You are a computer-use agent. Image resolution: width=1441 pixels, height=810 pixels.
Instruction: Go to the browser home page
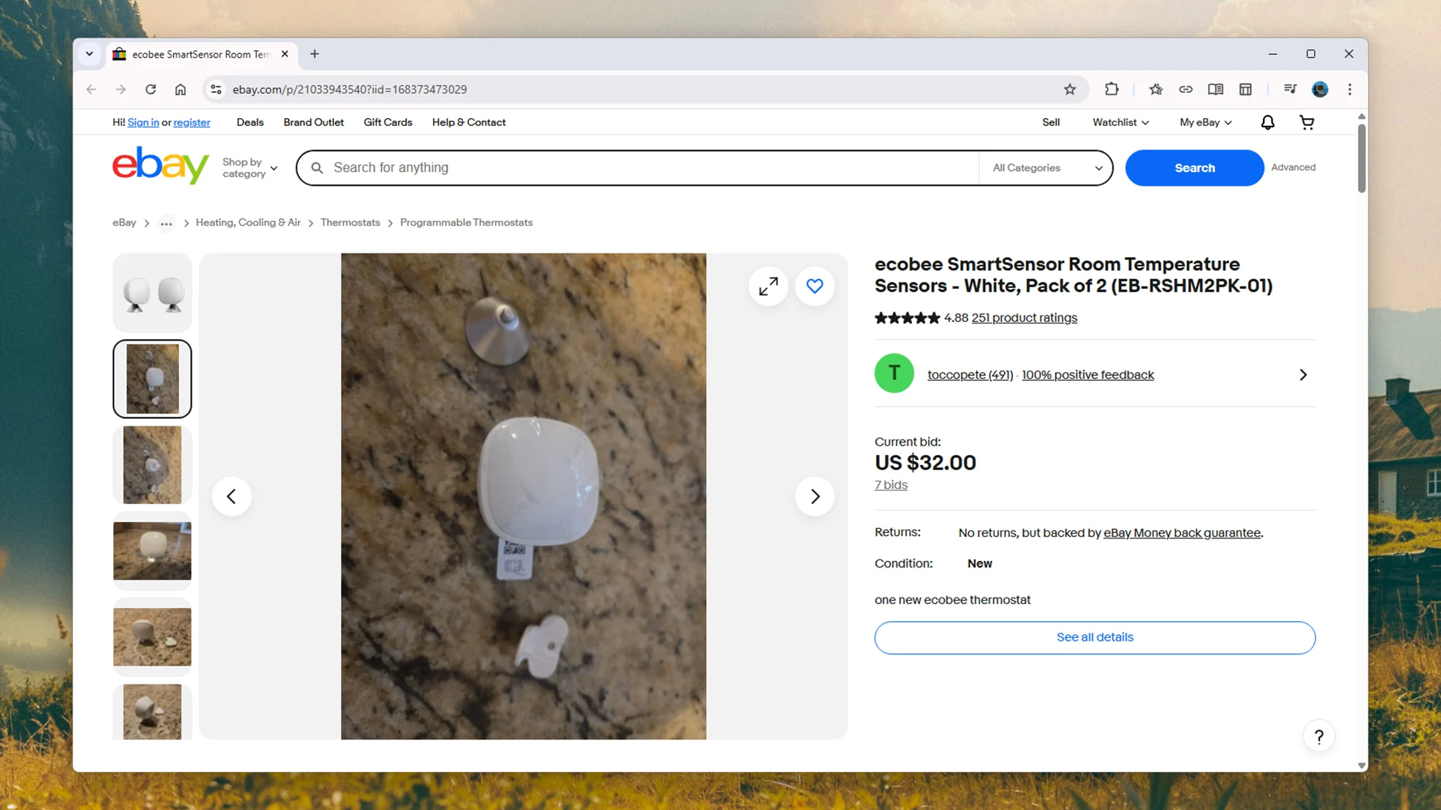(180, 89)
